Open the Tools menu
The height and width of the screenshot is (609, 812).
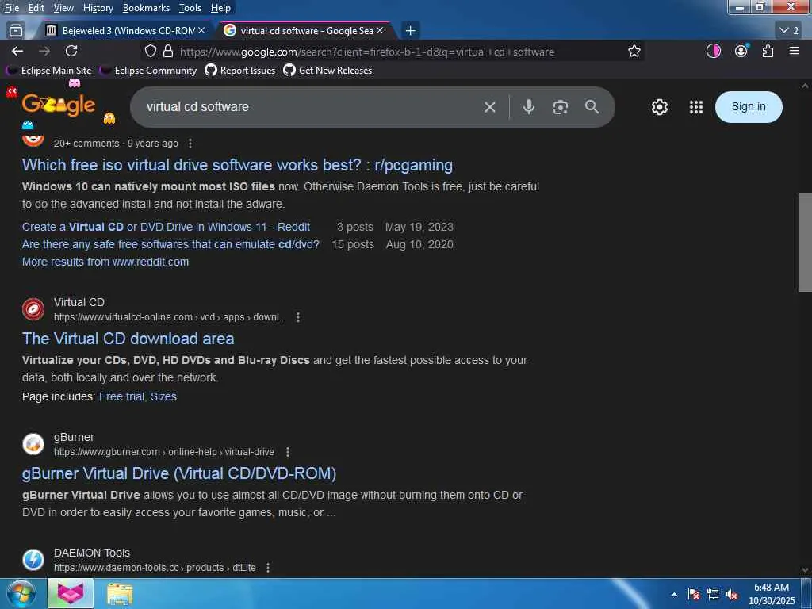click(x=190, y=8)
